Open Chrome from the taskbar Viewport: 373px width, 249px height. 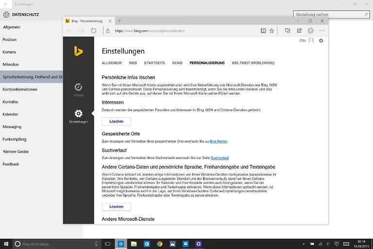(x=159, y=244)
